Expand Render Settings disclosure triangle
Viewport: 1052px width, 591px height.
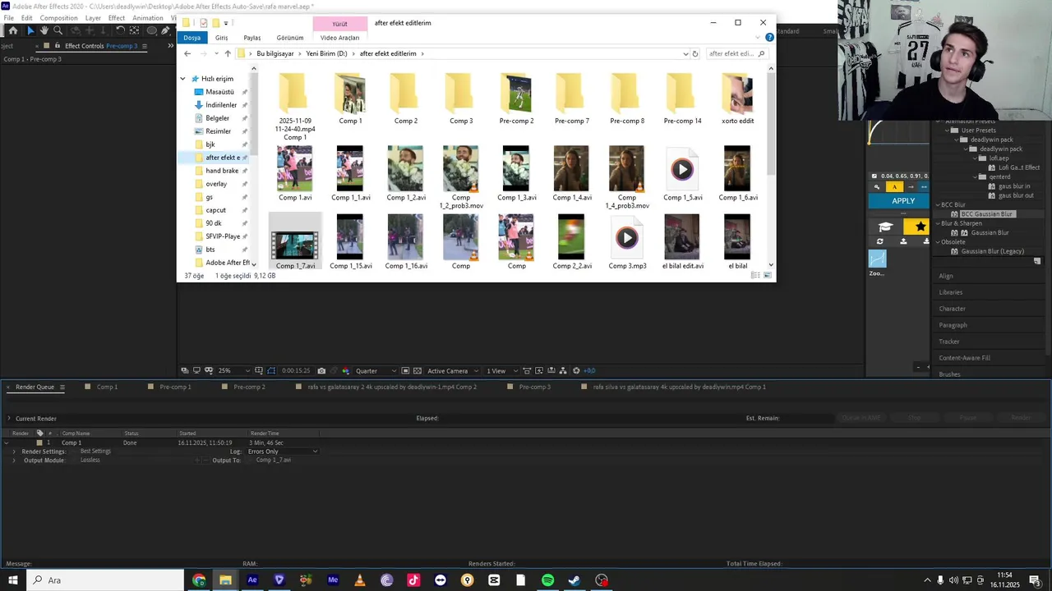tap(14, 451)
